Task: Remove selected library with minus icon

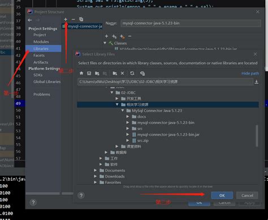Action: click(74, 19)
